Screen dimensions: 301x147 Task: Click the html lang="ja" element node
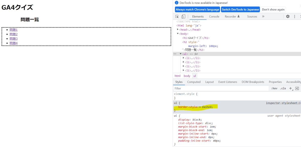189,25
